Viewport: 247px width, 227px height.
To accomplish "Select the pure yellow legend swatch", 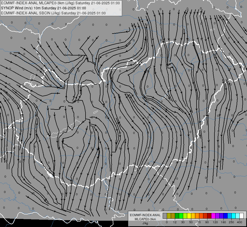I will tap(189, 216).
